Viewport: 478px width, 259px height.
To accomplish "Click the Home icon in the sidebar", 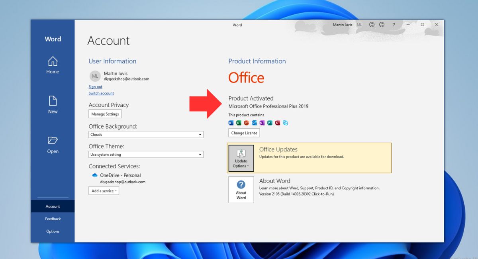I will tap(53, 61).
